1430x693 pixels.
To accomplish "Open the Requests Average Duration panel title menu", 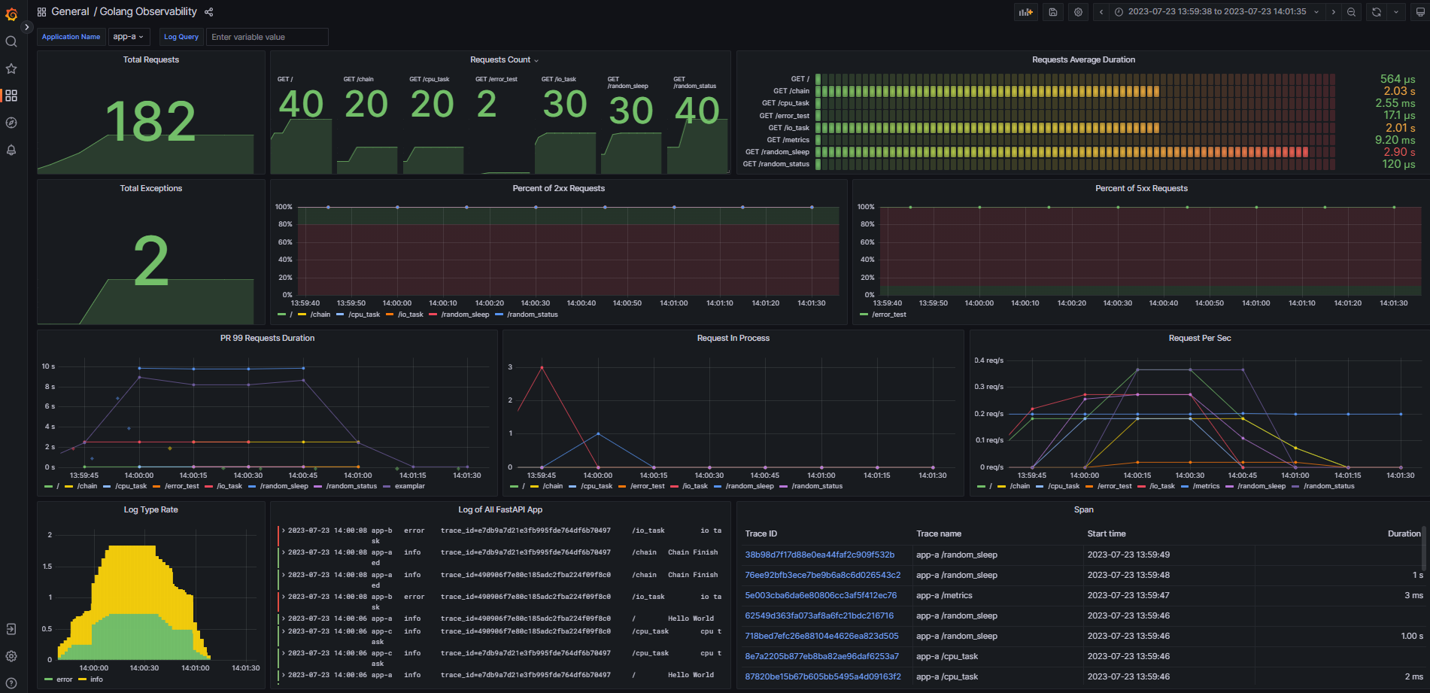I will 1083,59.
